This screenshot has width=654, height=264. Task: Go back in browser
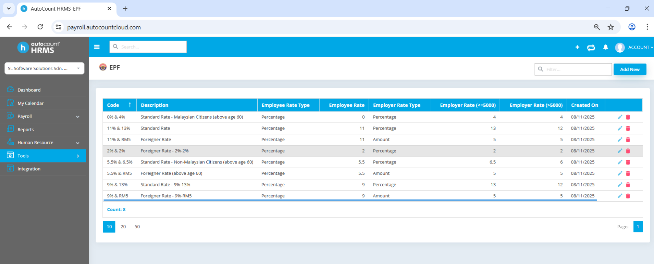(x=10, y=27)
